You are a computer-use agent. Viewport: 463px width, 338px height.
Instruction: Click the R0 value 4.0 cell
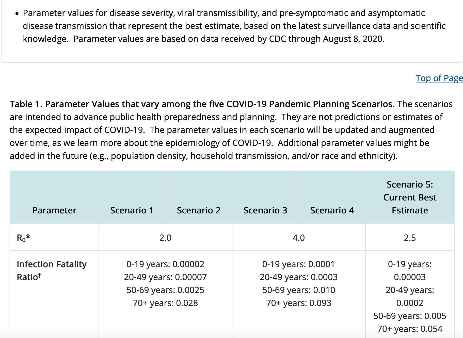coord(298,238)
